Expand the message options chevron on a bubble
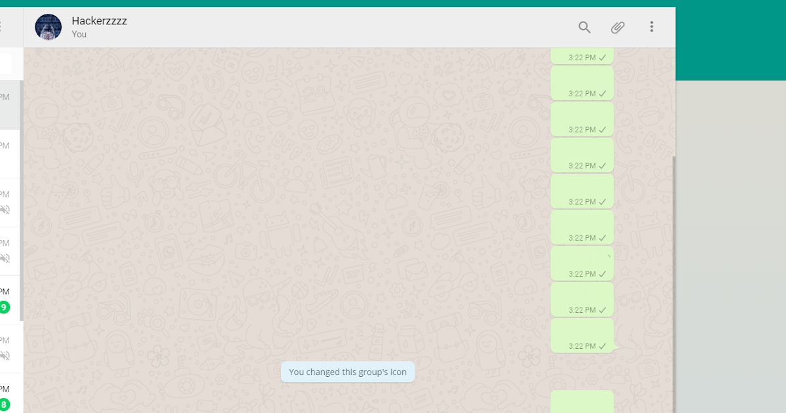Viewport: 786px width, 413px height. [x=609, y=256]
